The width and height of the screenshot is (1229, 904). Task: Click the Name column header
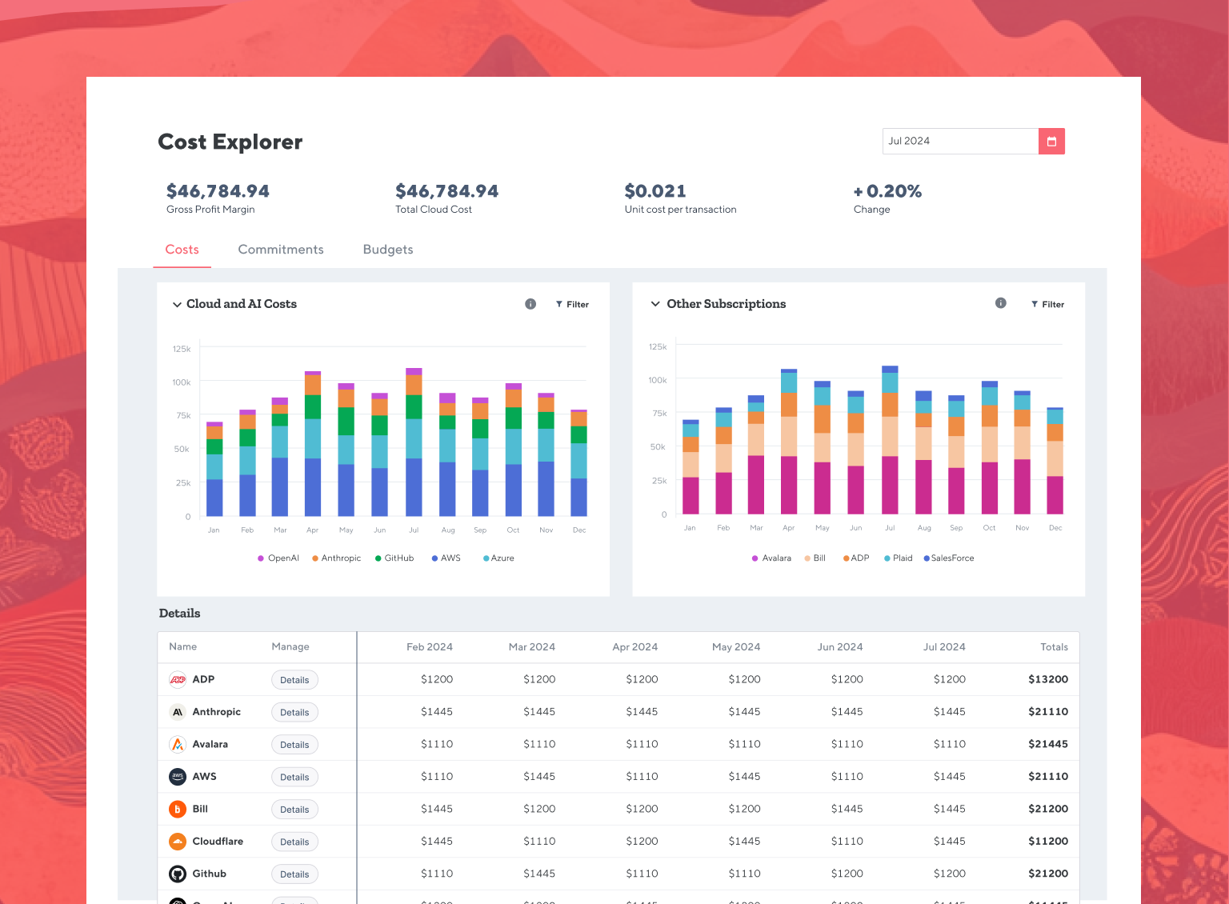183,646
